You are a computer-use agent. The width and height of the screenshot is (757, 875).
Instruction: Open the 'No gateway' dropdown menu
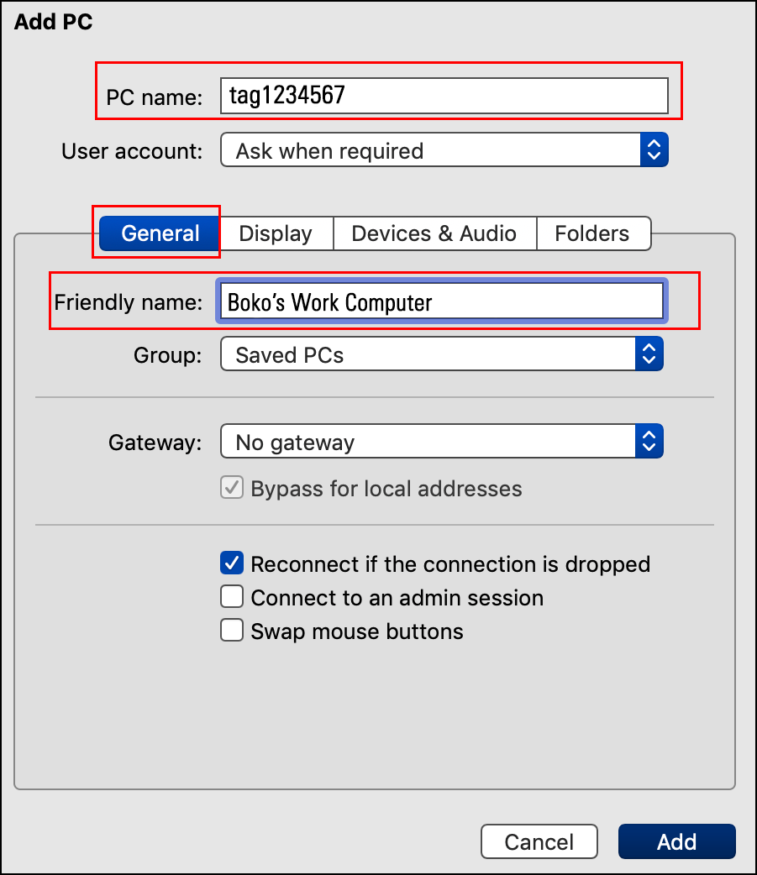[428, 443]
